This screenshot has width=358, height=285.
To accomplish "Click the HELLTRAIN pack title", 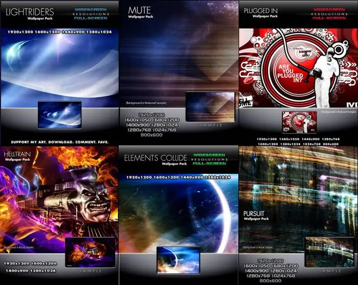I will [17, 154].
